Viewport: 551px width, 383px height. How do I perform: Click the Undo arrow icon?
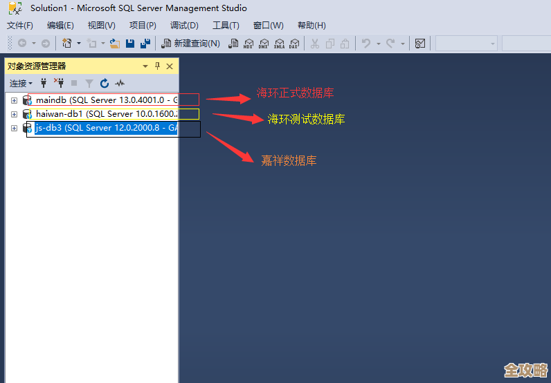click(366, 43)
